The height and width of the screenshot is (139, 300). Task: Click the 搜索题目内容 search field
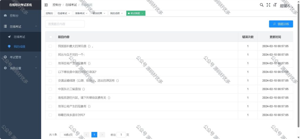(x=65, y=24)
